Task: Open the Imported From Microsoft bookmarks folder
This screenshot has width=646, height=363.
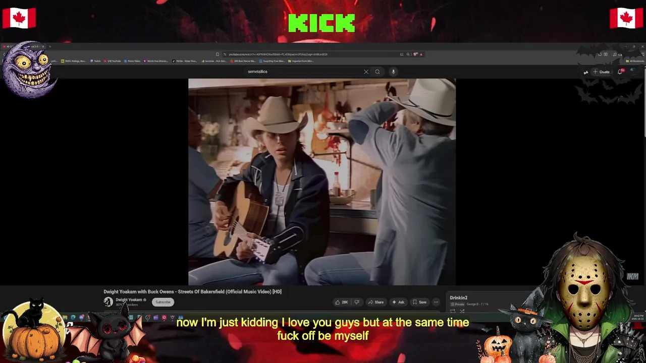Action: [301, 61]
